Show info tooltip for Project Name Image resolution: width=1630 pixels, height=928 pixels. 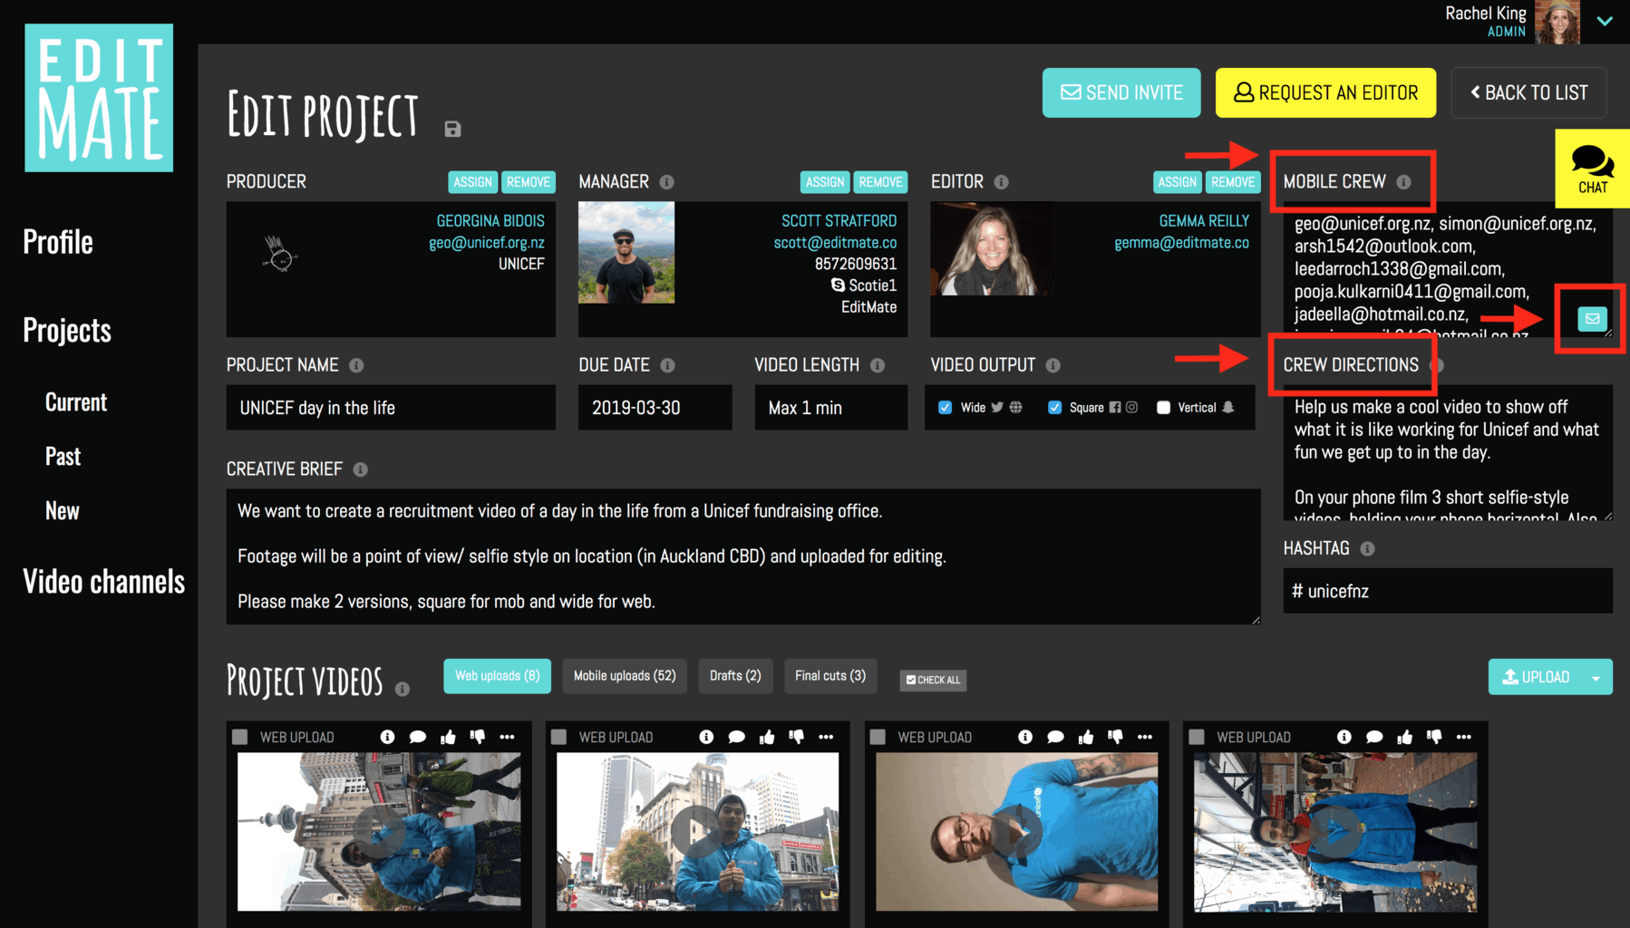click(356, 365)
